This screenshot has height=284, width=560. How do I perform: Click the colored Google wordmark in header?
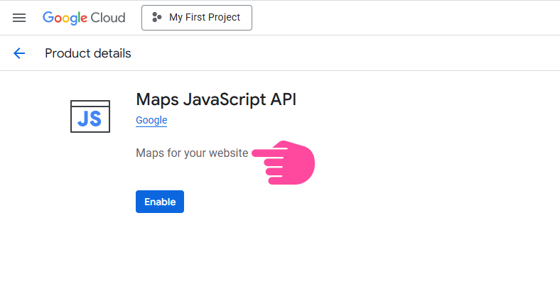tap(64, 18)
